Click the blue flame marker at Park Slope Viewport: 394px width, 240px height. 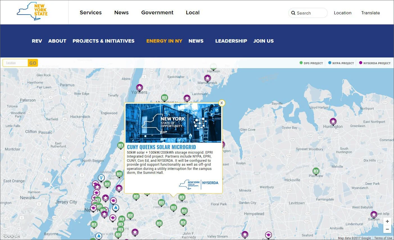(99, 236)
